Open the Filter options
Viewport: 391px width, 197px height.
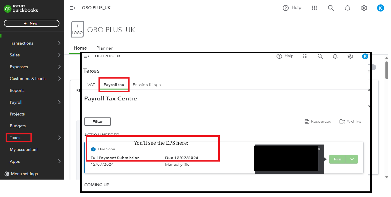[97, 121]
